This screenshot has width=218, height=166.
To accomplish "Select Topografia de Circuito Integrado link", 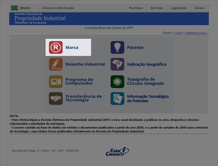I will 146,81.
